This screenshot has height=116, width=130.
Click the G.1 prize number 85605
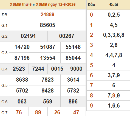coord(47,25)
